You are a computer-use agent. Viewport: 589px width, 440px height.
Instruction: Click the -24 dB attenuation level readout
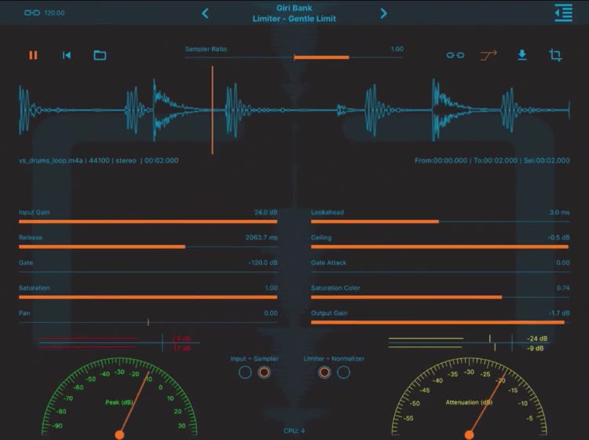pyautogui.click(x=537, y=339)
